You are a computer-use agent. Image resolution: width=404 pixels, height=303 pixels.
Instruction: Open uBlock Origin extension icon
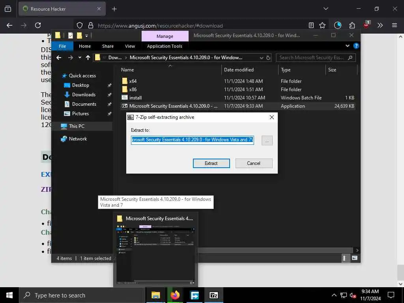pos(366,25)
